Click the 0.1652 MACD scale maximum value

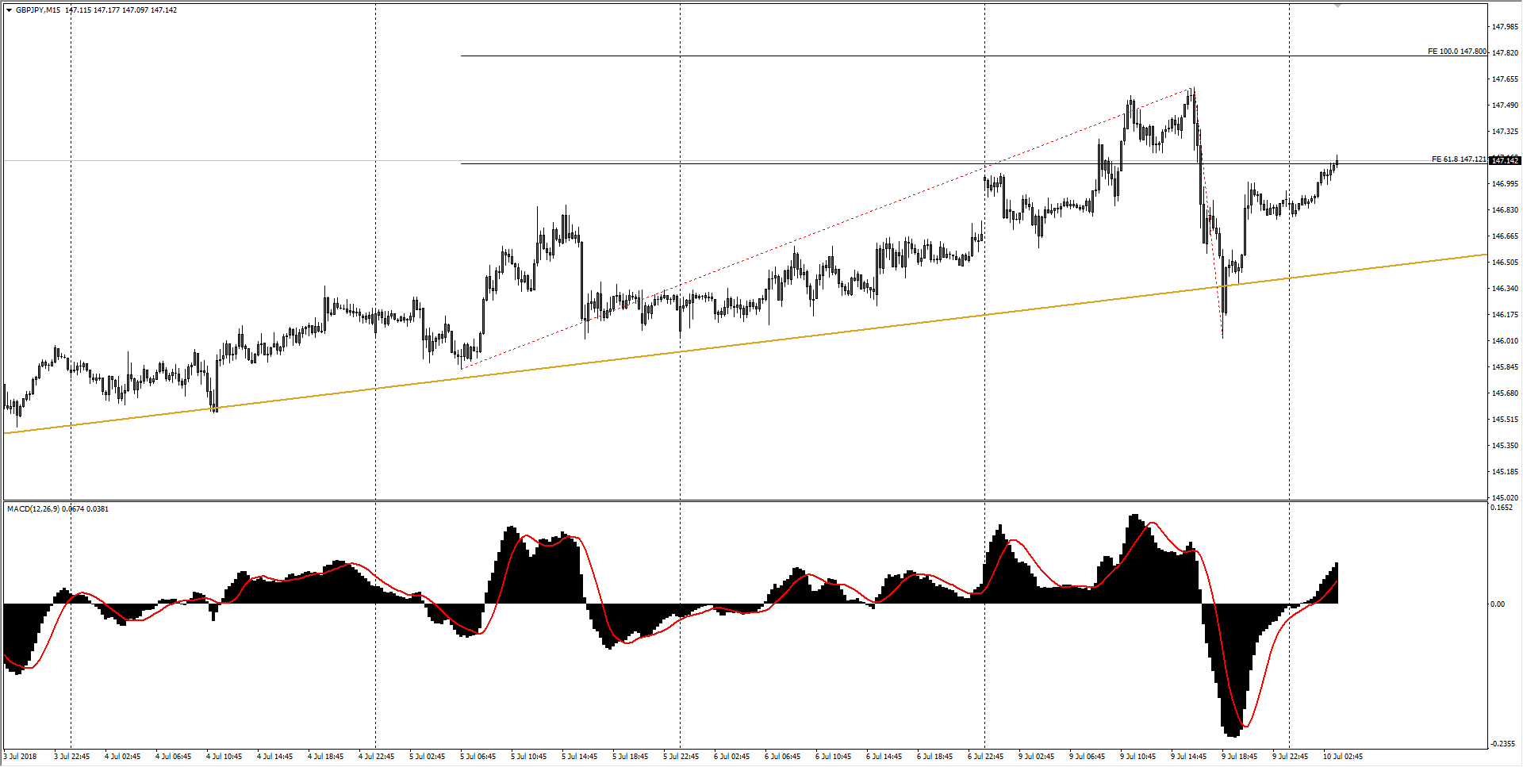coord(1502,508)
